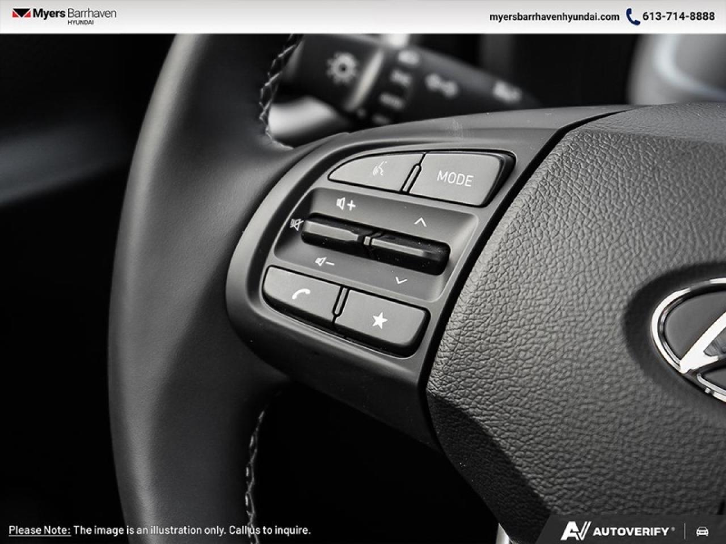Viewport: 726px width, 544px height.
Task: Select the star favorites button
Action: point(379,319)
